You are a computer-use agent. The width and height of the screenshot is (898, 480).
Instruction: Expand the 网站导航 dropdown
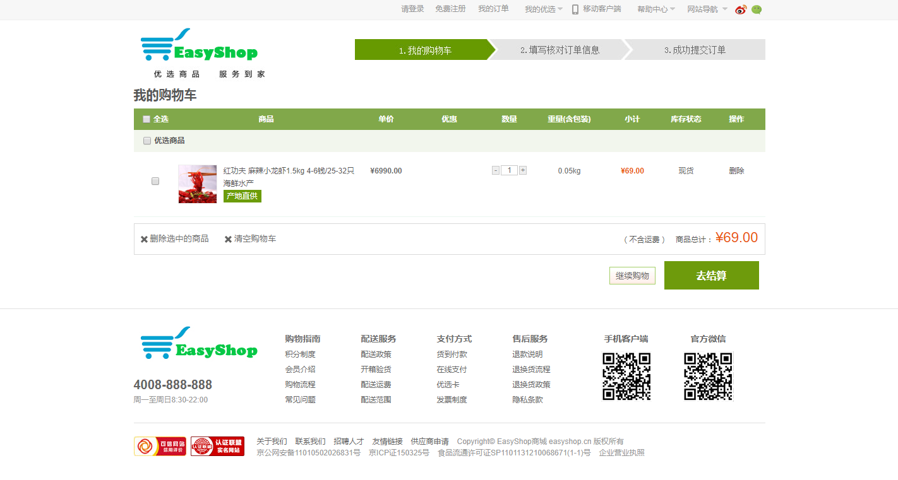coord(707,9)
